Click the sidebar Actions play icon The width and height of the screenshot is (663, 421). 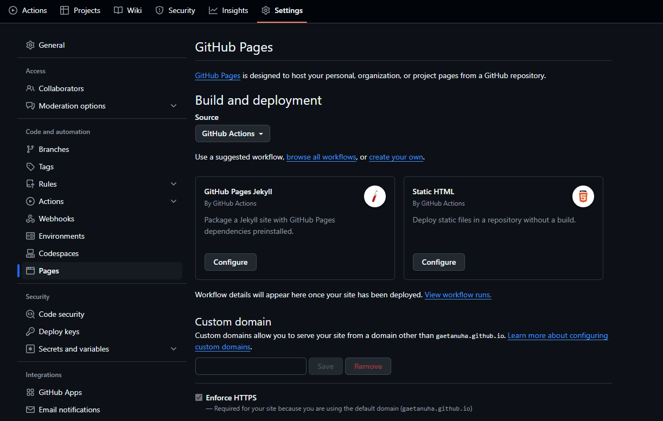pyautogui.click(x=30, y=201)
